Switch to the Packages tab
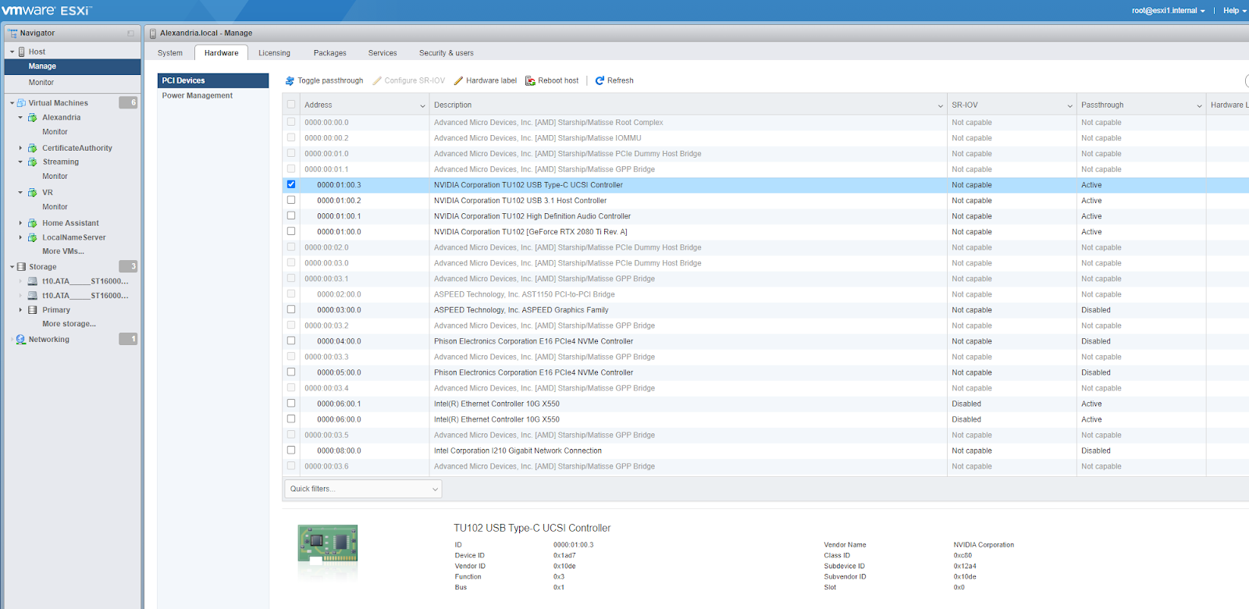The image size is (1249, 609). click(330, 53)
